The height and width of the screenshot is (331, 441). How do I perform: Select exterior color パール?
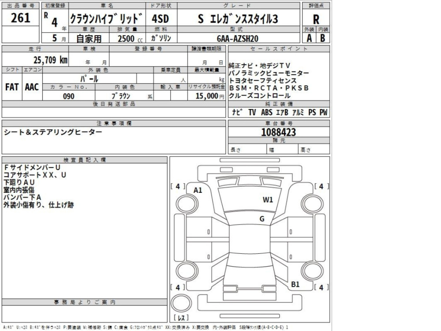(x=89, y=79)
